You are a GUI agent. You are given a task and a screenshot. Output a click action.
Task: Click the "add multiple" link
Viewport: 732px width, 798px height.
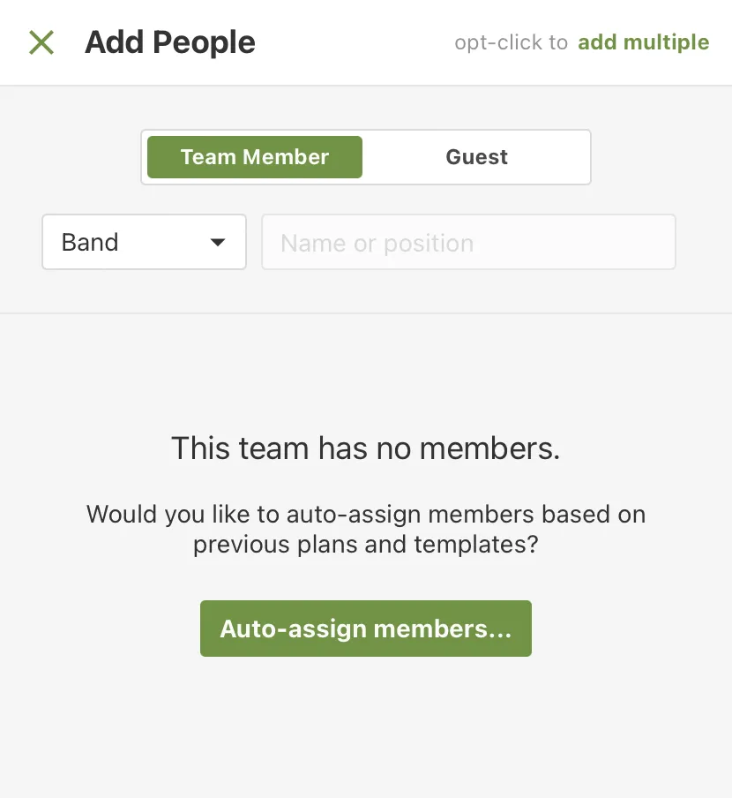click(x=643, y=42)
